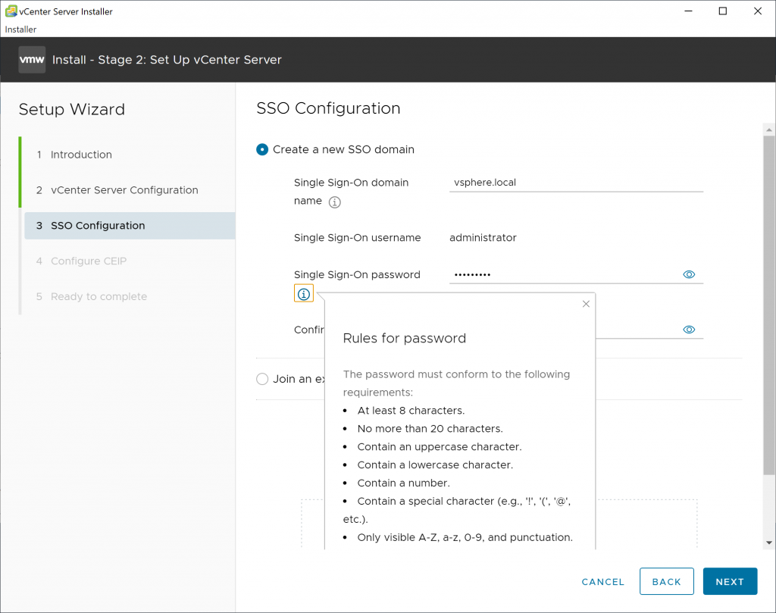The height and width of the screenshot is (613, 776).
Task: Click the BACK button
Action: [x=667, y=581]
